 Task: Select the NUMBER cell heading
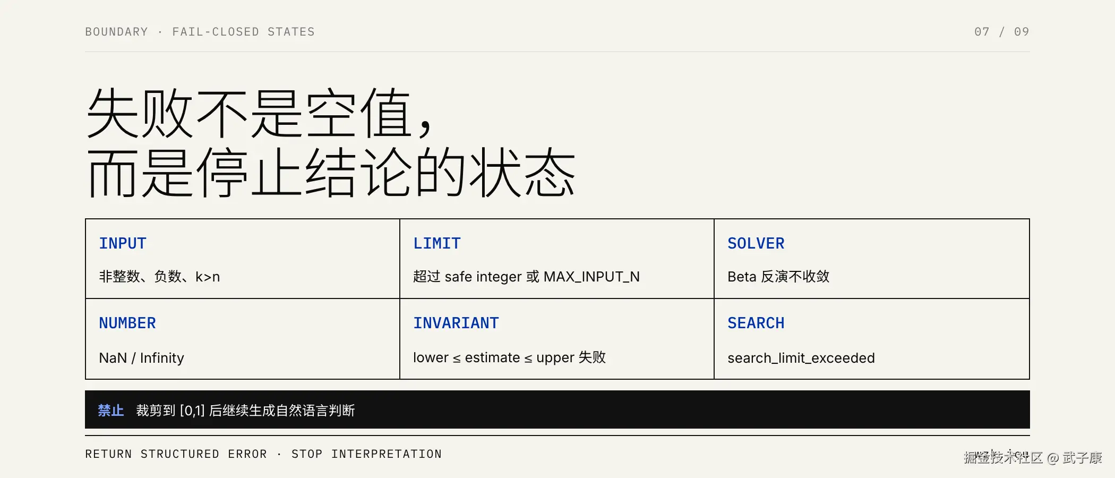pos(127,323)
